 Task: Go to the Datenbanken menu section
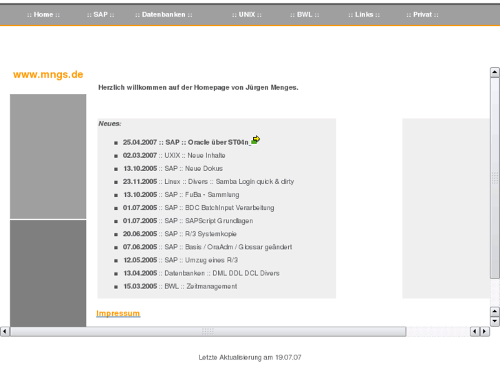click(164, 14)
